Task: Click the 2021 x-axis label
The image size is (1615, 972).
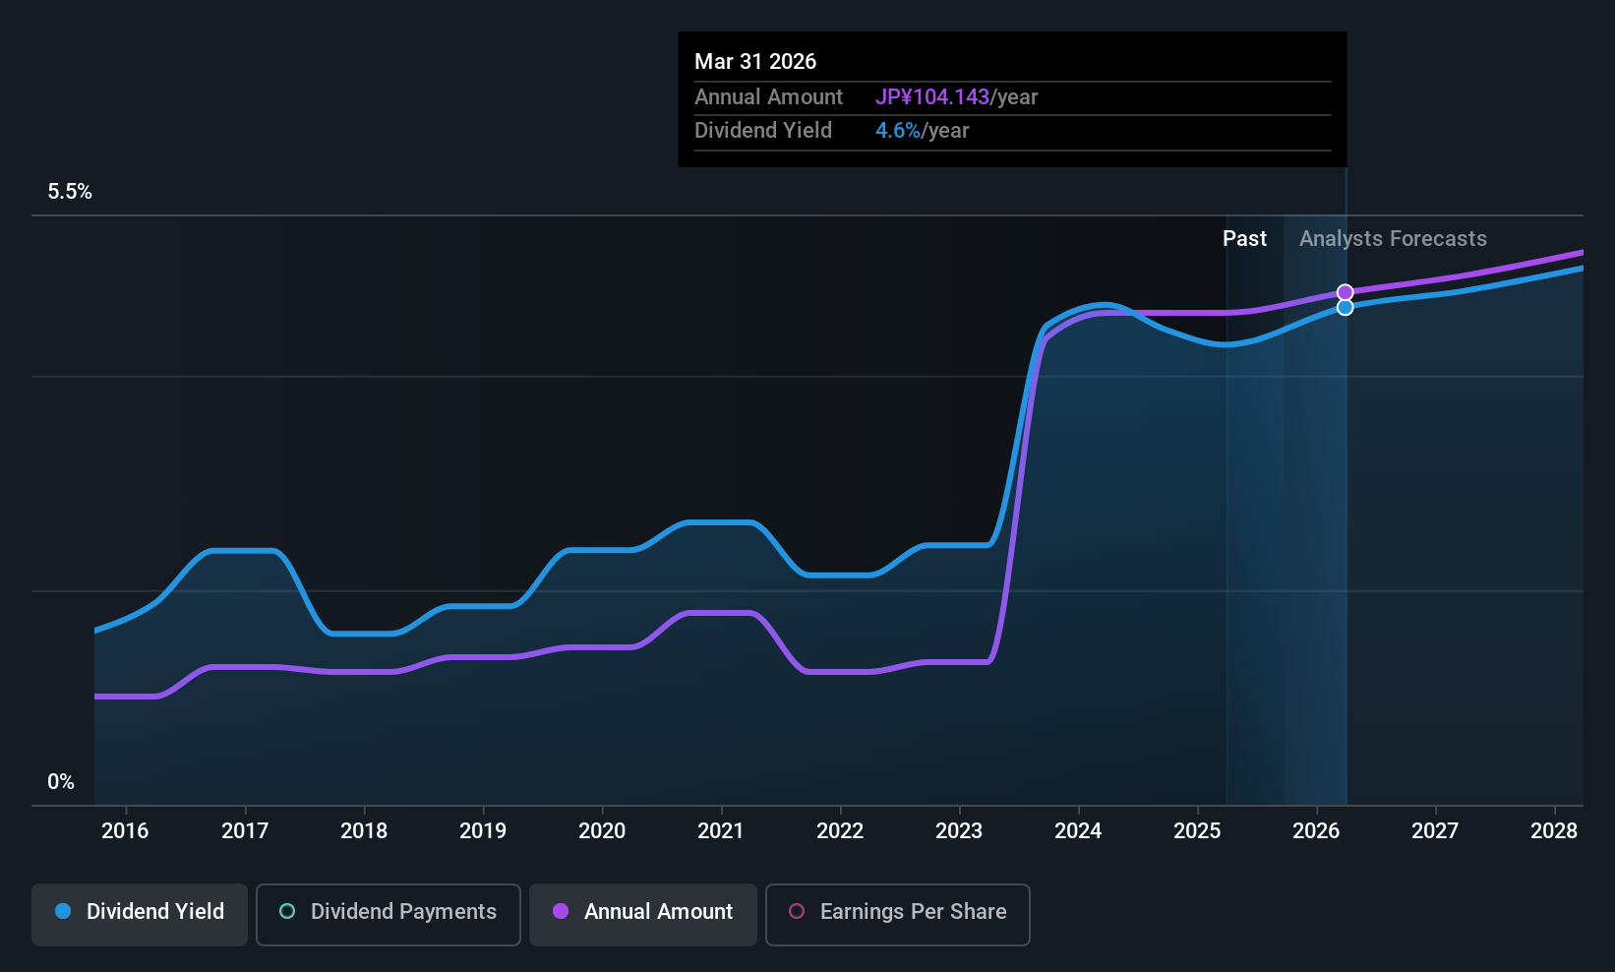Action: coord(721,831)
